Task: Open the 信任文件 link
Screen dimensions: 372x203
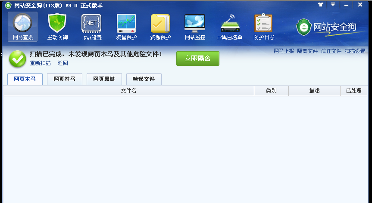Action: click(331, 51)
